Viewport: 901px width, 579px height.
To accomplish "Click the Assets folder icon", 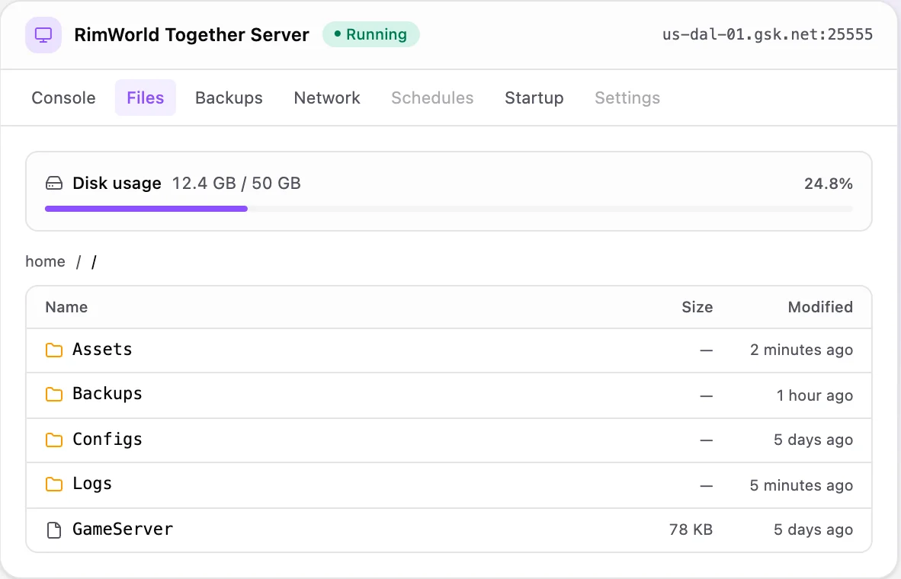I will (54, 350).
